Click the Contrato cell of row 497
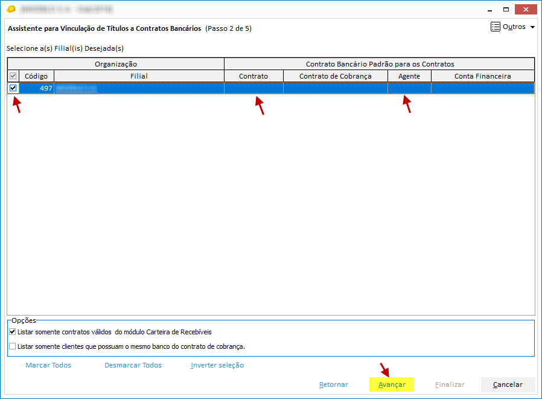Image resolution: width=542 pixels, height=399 pixels. (x=253, y=88)
